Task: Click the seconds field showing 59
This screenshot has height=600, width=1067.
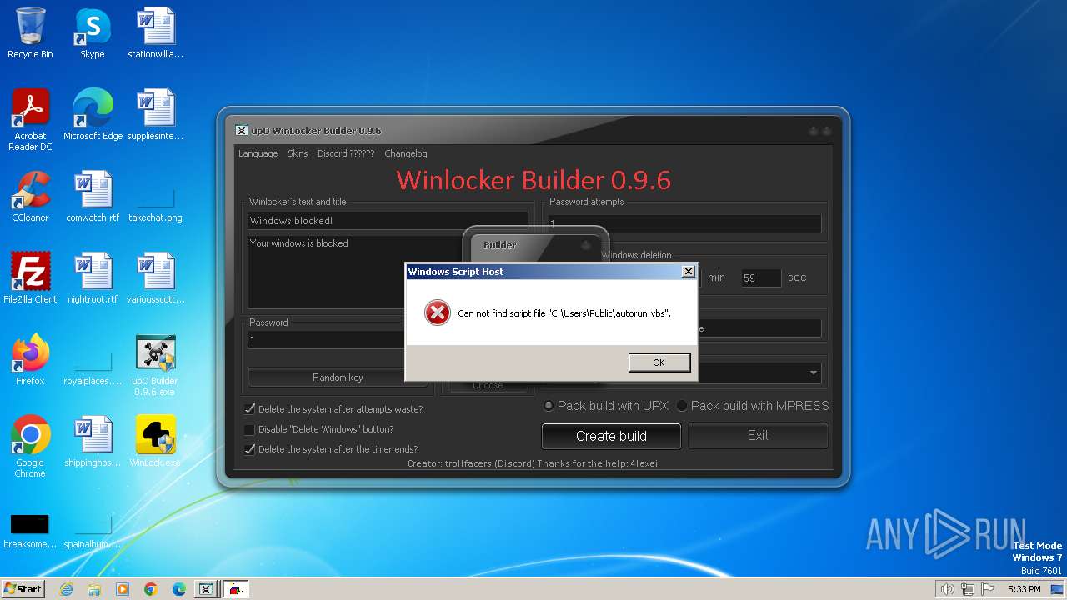Action: (761, 277)
